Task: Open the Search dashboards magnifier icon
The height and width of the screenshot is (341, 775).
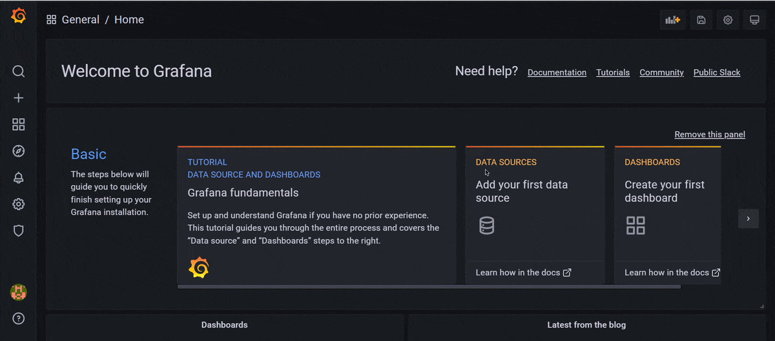Action: tap(19, 72)
